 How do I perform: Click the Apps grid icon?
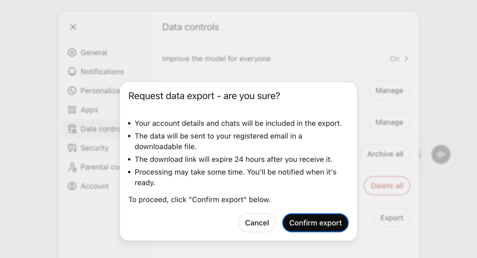[72, 110]
